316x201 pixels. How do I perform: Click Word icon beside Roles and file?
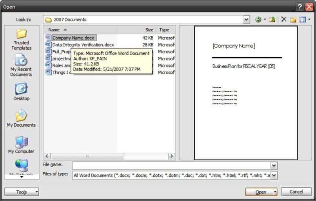pos(48,65)
